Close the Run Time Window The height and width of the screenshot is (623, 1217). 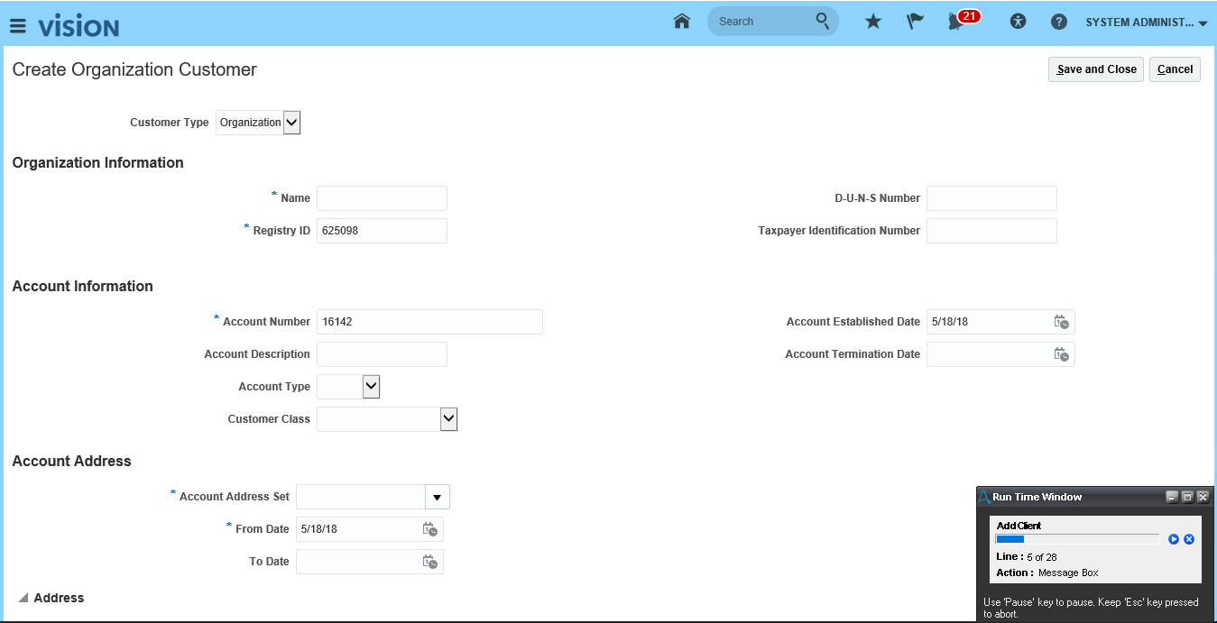pos(1203,497)
